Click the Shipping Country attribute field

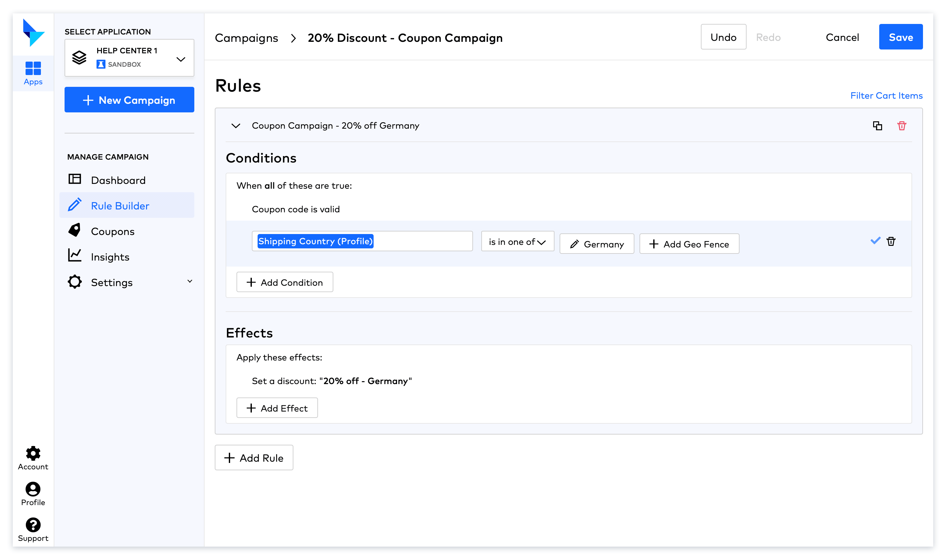362,241
